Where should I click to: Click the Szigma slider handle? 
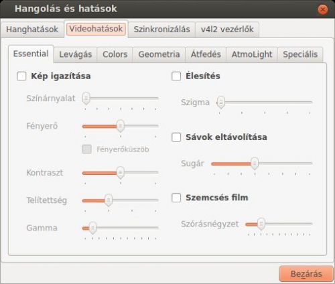221,102
